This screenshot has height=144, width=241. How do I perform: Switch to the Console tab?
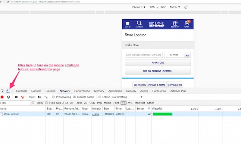coord(36,91)
